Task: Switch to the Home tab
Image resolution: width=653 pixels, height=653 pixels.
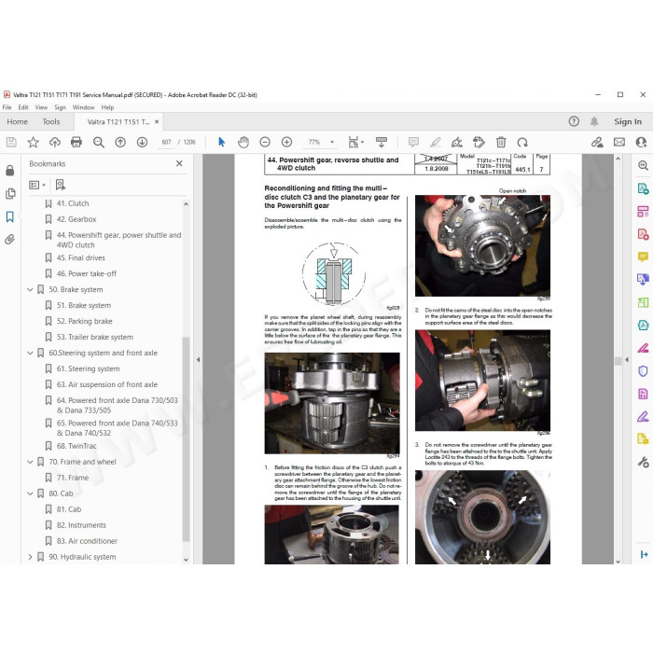Action: (18, 121)
